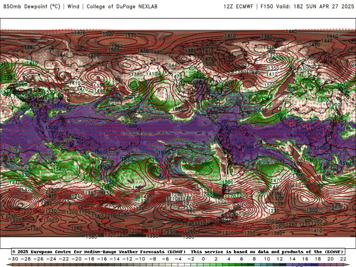The height and width of the screenshot is (267, 356).
Task: Click the '-16' legend value
Action: pyautogui.click(x=102, y=259)
